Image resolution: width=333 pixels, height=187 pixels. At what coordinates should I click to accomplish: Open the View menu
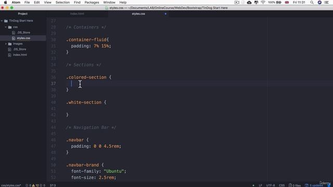[x=47, y=2]
